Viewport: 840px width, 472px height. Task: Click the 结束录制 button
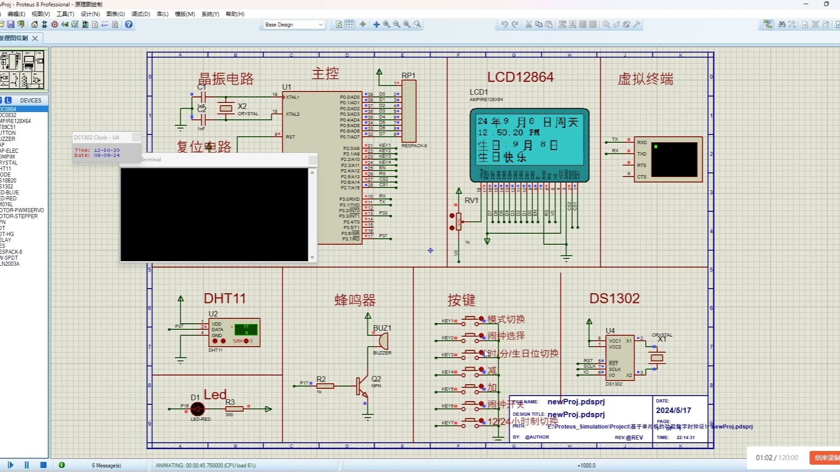826,457
